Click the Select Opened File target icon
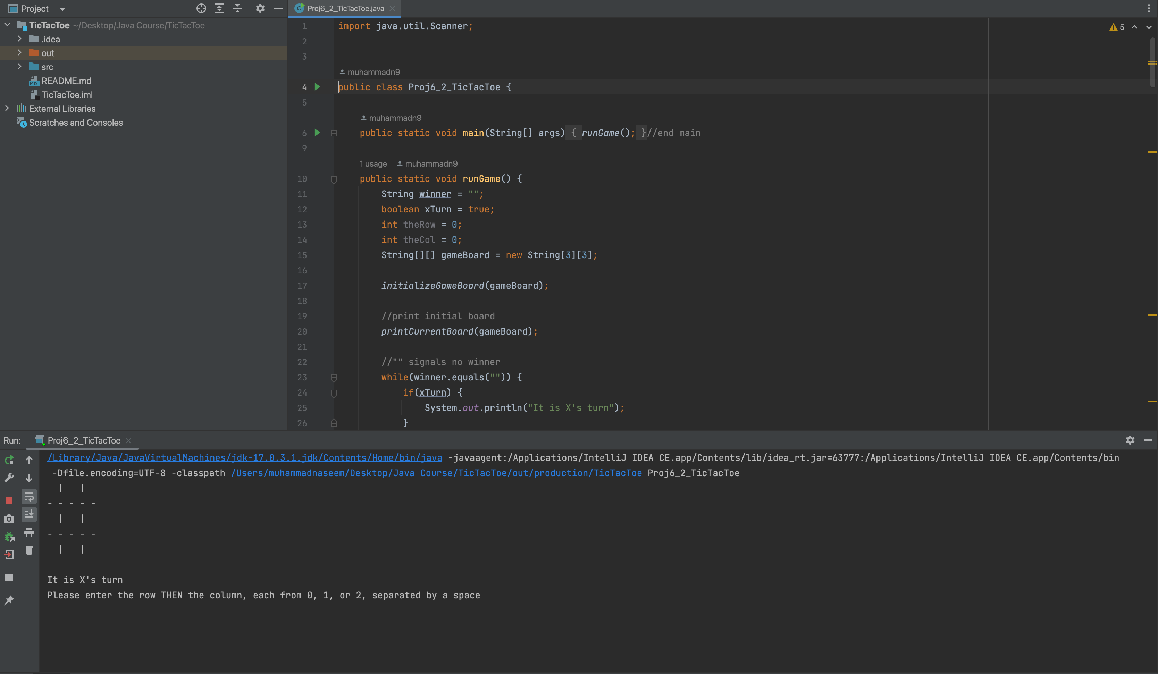Viewport: 1158px width, 674px height. click(x=201, y=8)
